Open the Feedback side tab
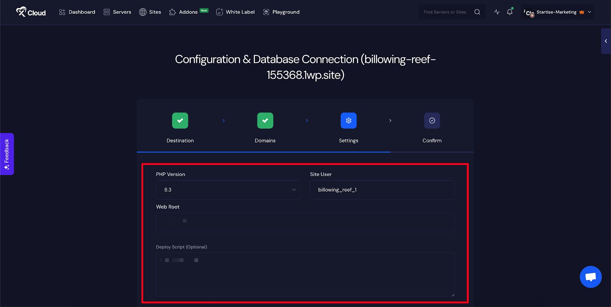Viewport: 611px width, 307px height. click(x=7, y=154)
